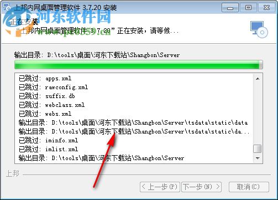This screenshot has height=200, width=278.
Task: Click the 上邦 branding text at bottom
Action: 13,174
